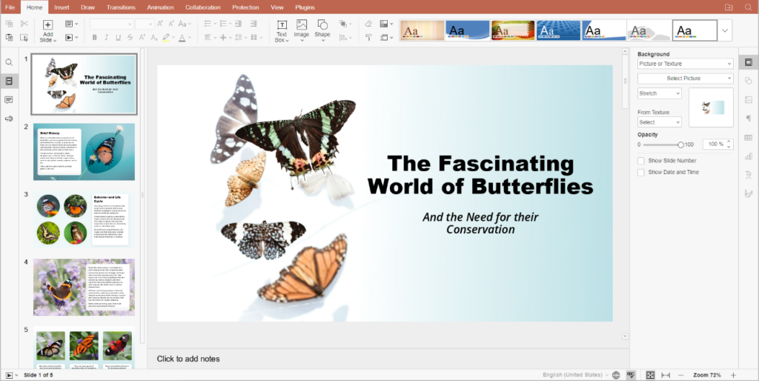Click the Opacity slider handle

tap(680, 145)
